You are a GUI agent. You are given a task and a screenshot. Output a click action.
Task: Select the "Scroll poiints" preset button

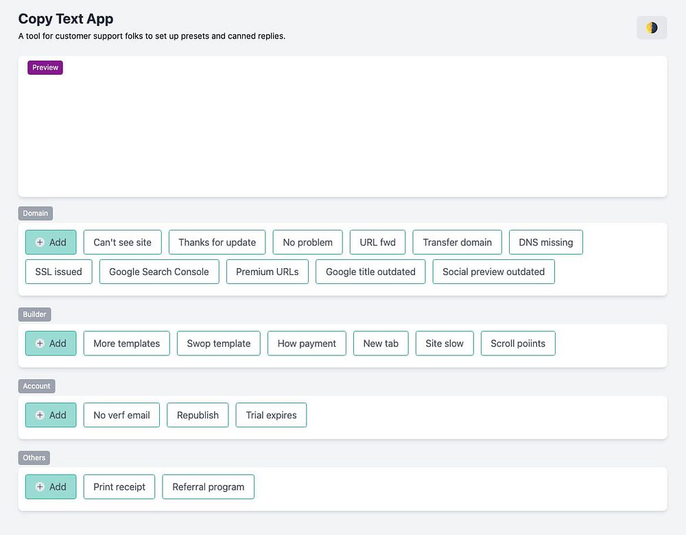(x=518, y=344)
